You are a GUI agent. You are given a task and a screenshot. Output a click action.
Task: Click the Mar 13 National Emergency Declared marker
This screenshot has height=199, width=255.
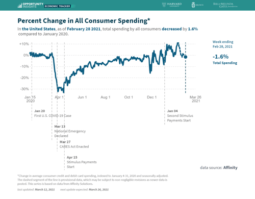point(70,131)
